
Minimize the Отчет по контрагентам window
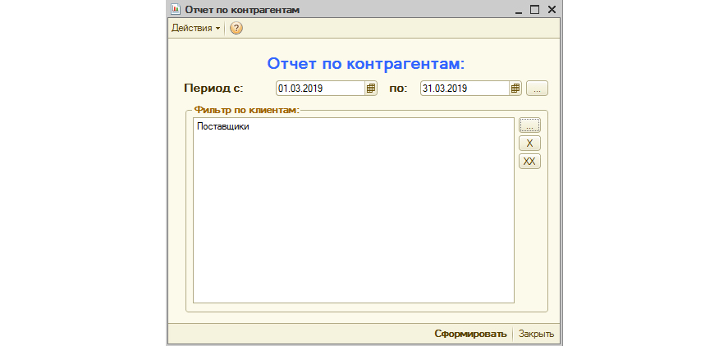tap(519, 10)
